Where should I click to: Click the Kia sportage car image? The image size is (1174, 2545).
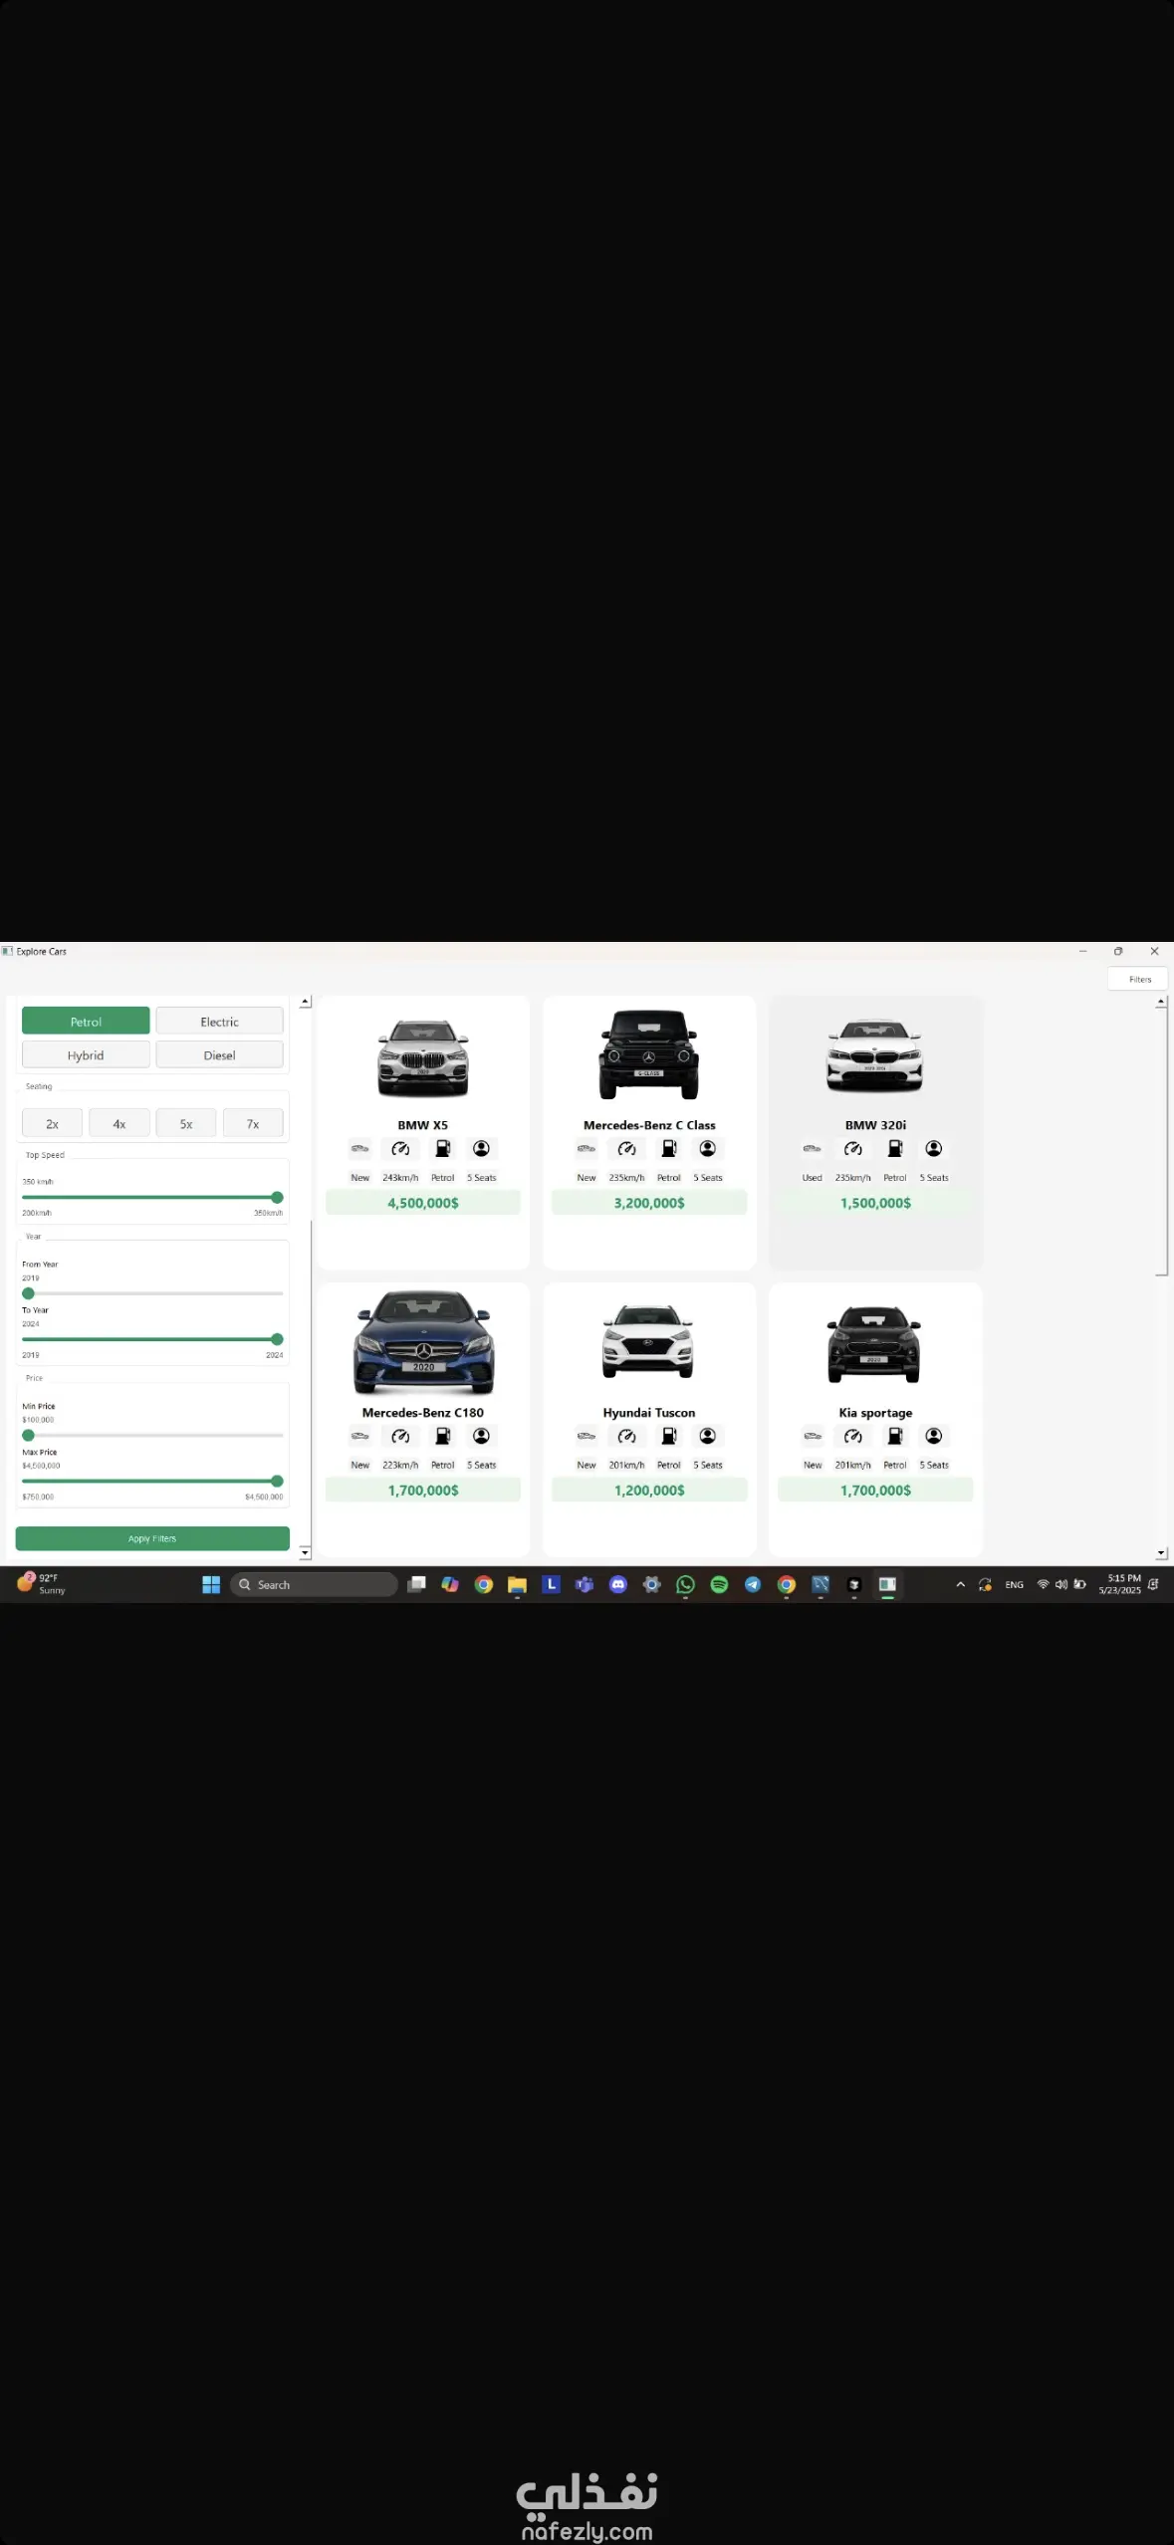[x=873, y=1344]
